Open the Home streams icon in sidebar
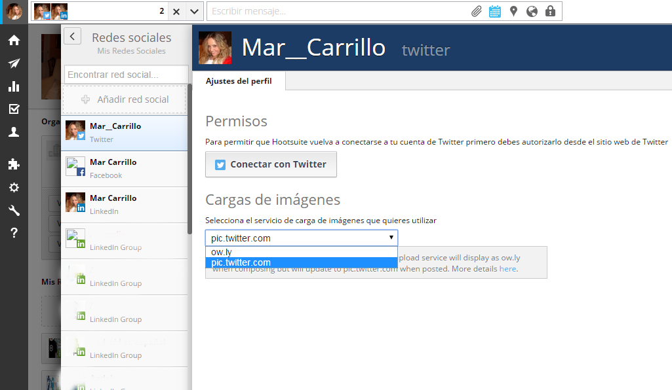 tap(14, 41)
